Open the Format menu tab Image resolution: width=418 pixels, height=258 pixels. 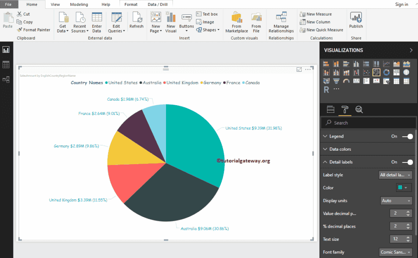[131, 5]
